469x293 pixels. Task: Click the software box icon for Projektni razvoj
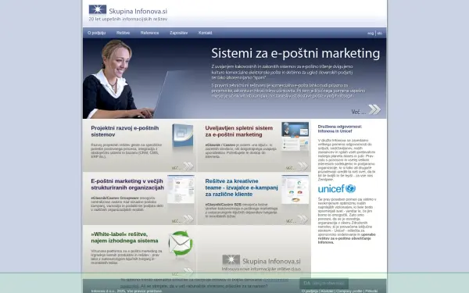coord(183,136)
